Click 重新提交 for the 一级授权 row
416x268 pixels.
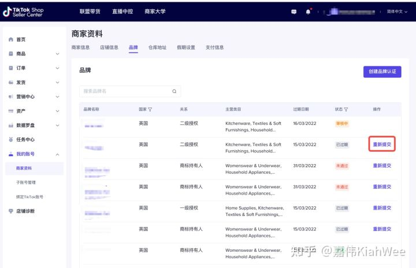[x=382, y=208]
